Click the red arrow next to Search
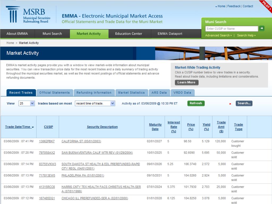This screenshot has width=272, height=204. point(230,104)
